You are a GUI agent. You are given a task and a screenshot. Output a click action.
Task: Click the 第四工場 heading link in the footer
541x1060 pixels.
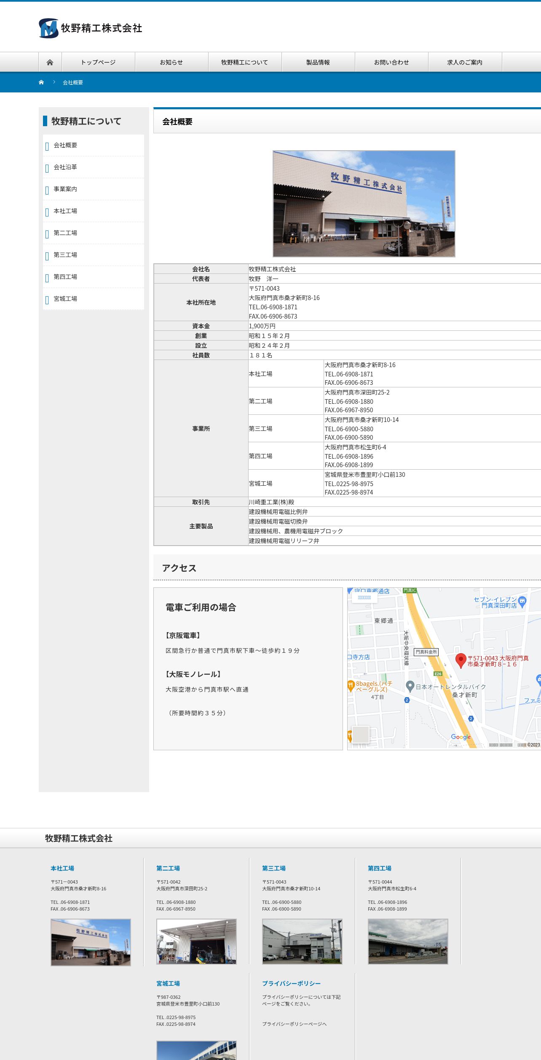click(380, 868)
